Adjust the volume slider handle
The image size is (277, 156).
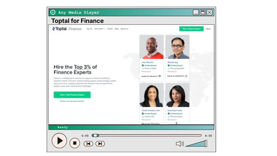point(206,144)
